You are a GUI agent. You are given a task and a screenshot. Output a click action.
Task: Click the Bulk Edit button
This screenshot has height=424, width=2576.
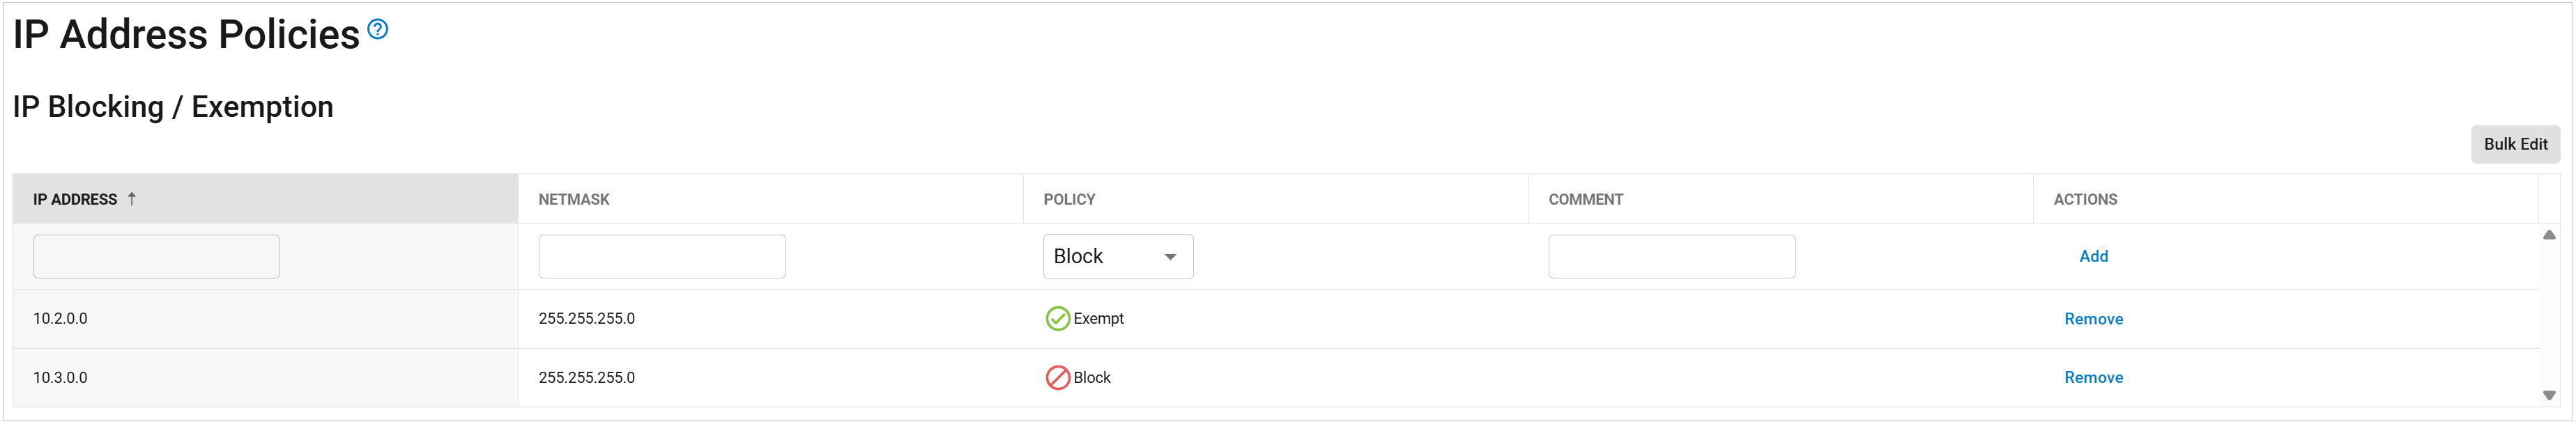[2515, 144]
